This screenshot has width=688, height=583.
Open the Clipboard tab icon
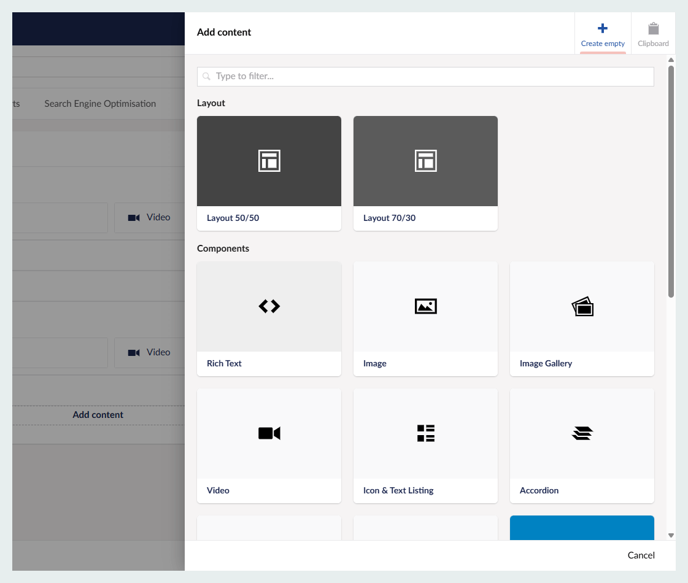pyautogui.click(x=654, y=28)
